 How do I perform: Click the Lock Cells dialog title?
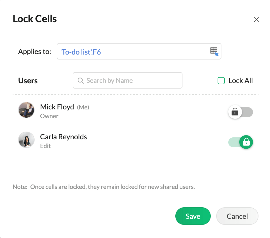(35, 19)
